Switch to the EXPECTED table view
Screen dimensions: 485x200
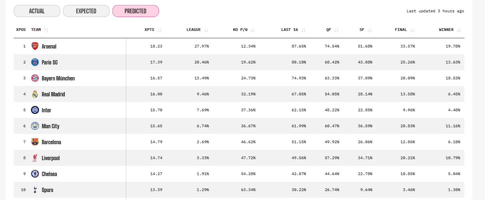point(86,11)
